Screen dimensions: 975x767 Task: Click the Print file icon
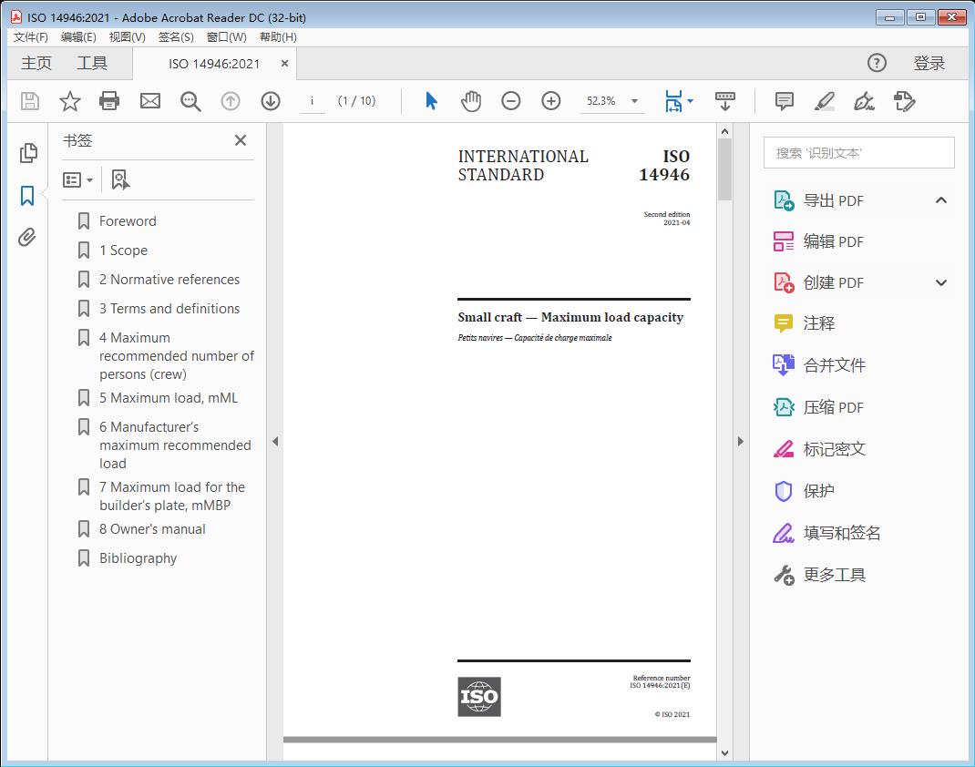(x=109, y=101)
